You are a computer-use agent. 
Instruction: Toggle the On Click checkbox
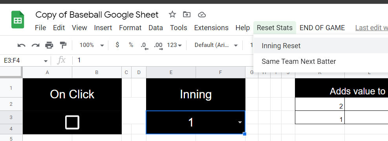(x=72, y=123)
